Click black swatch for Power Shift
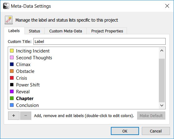174x139 pixels. point(12,85)
